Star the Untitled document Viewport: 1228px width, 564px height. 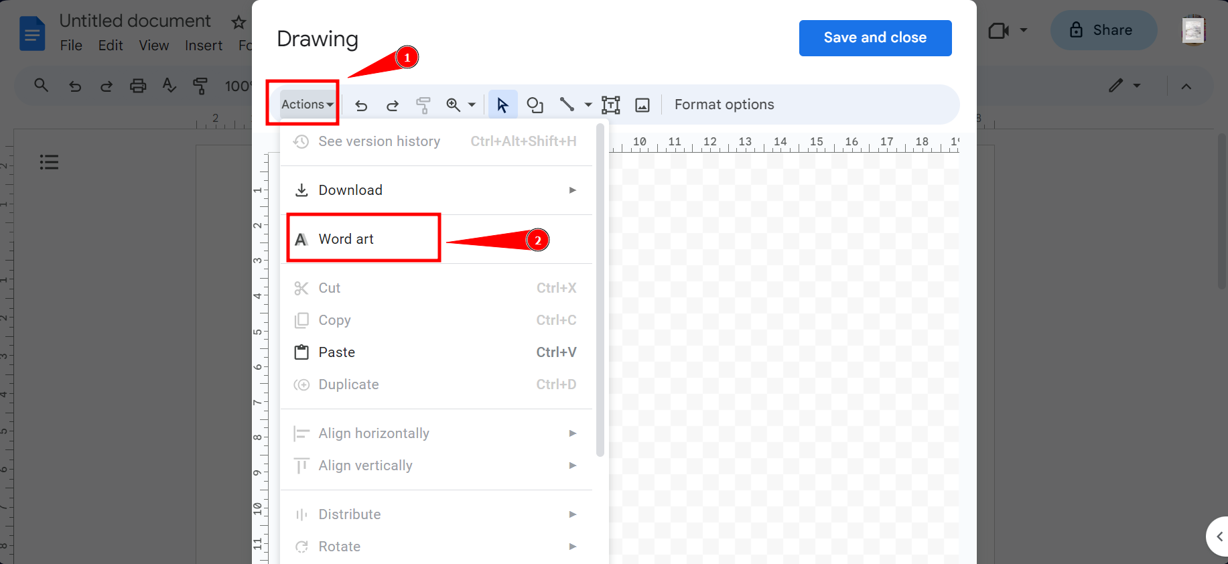[x=238, y=23]
